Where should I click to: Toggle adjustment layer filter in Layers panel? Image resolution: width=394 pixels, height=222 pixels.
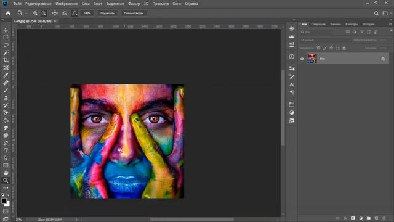355,32
